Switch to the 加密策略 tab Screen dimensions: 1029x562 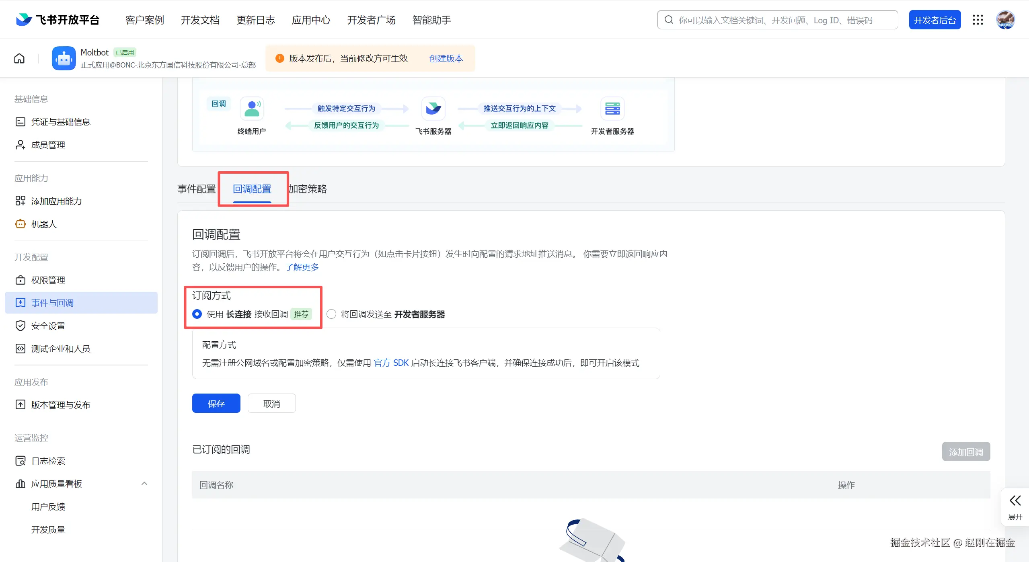[x=308, y=189]
